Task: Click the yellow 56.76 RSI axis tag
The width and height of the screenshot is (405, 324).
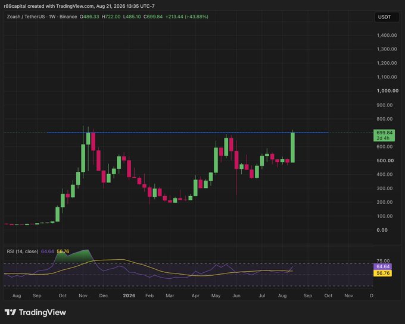Action: [x=383, y=273]
